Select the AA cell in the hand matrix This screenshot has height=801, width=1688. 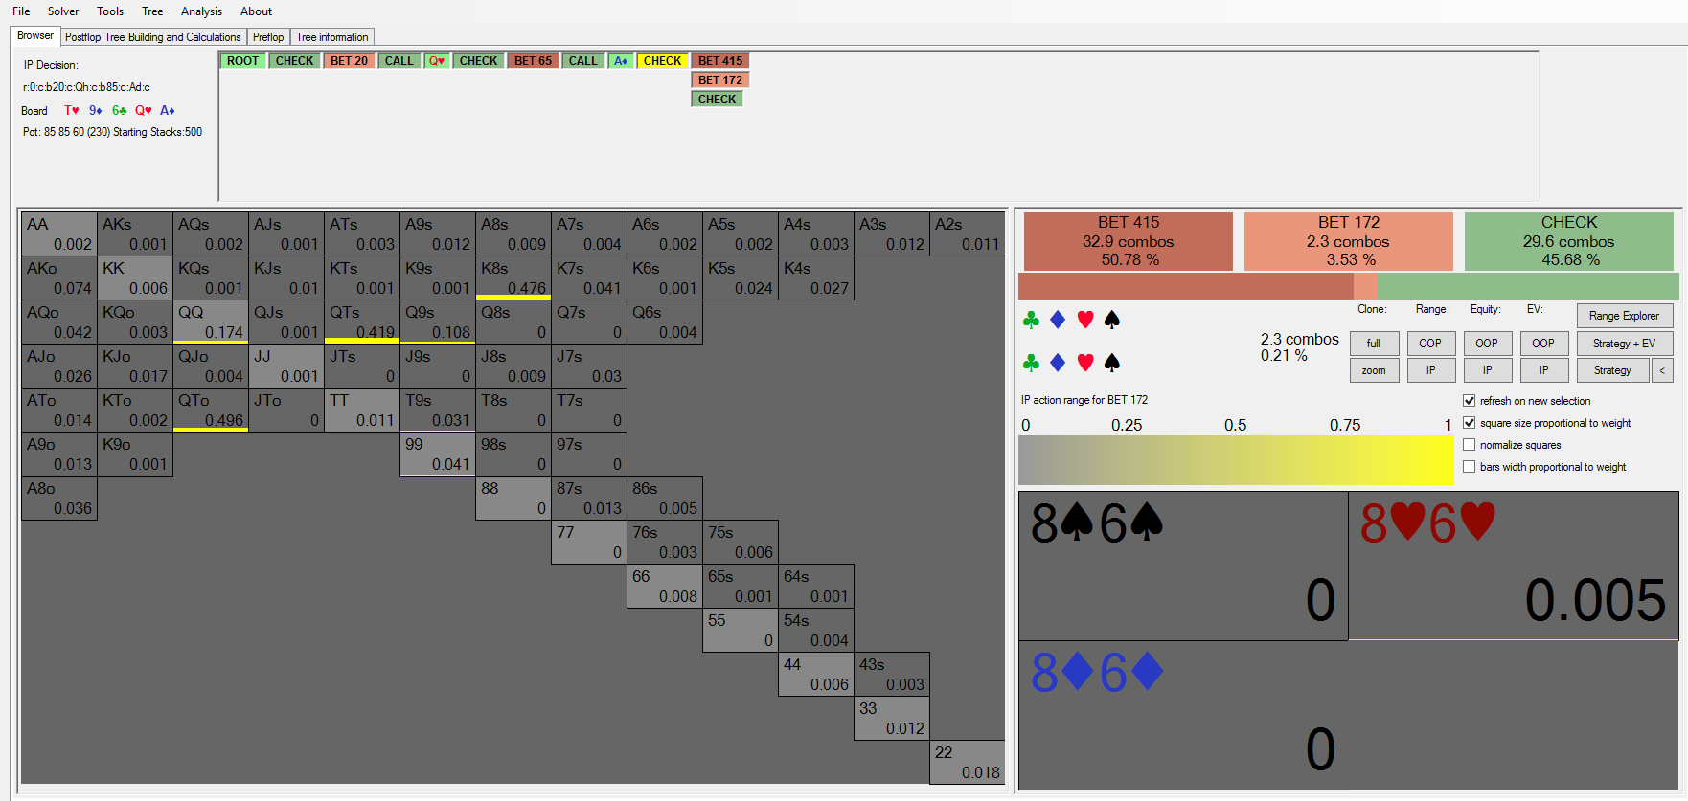(x=59, y=234)
